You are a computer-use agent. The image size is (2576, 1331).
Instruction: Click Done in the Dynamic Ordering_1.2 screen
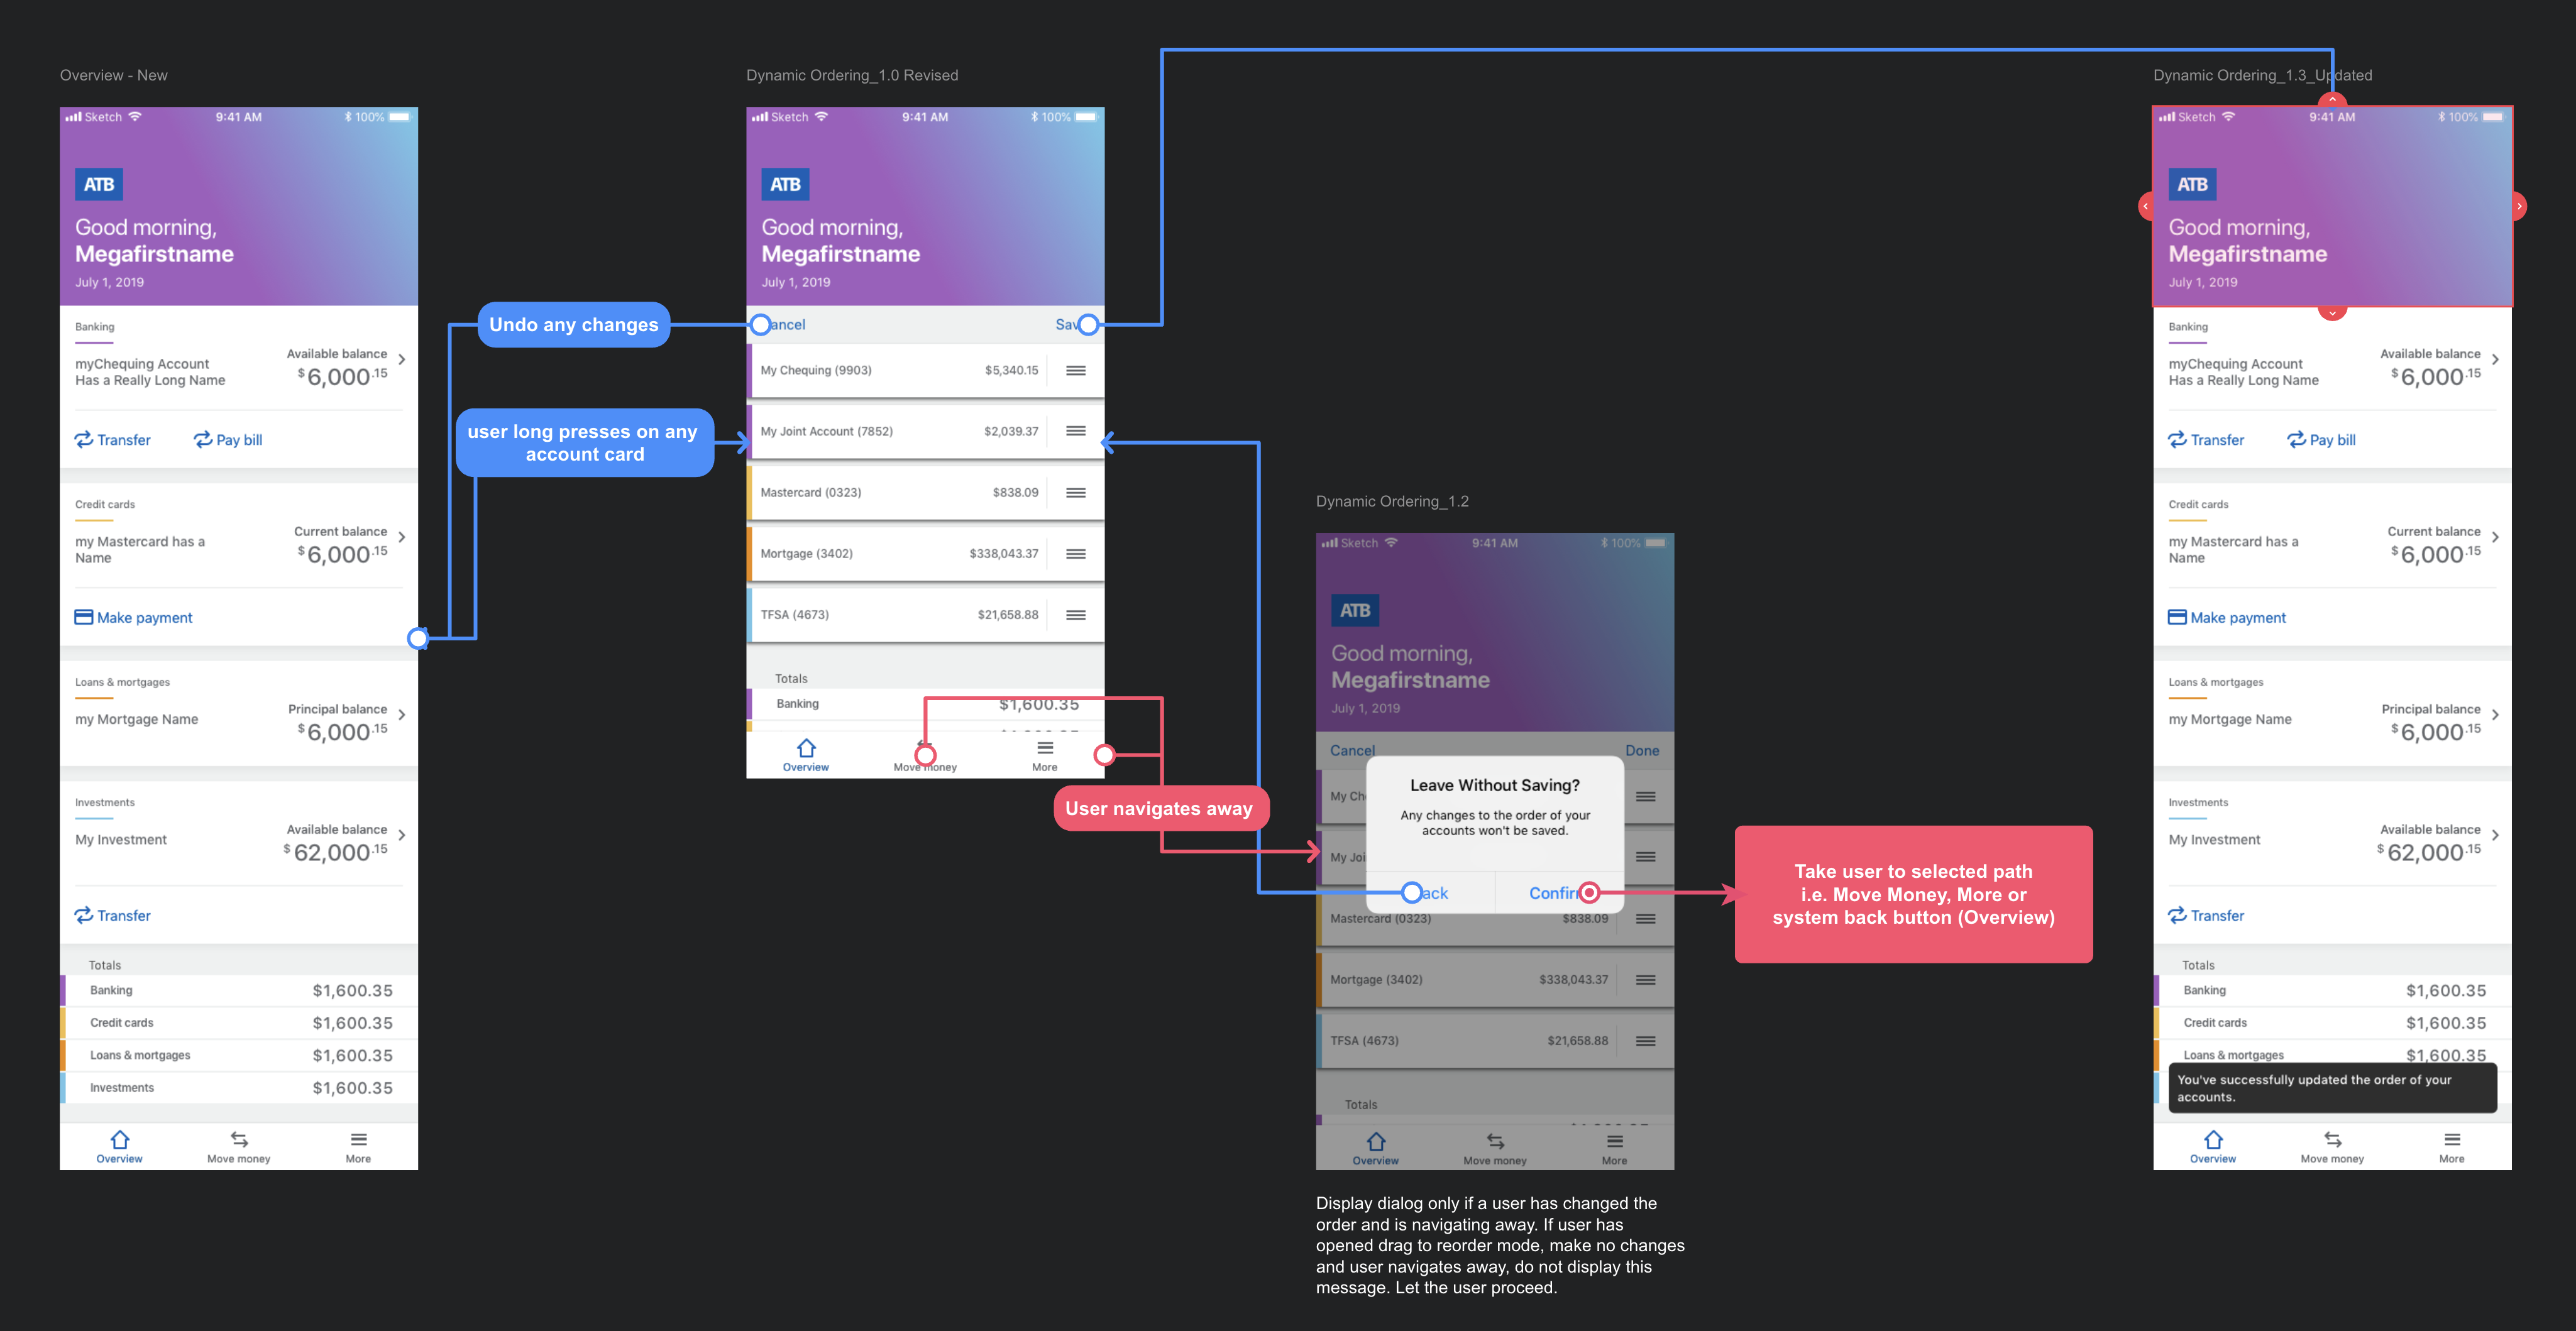pos(1641,750)
